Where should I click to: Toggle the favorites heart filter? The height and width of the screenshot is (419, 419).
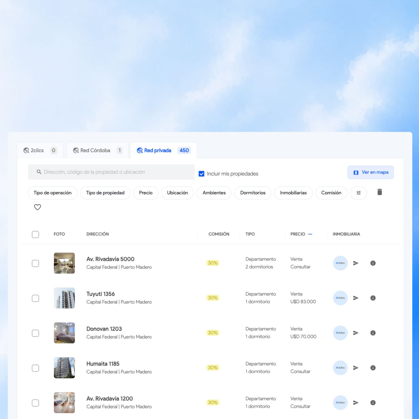pyautogui.click(x=37, y=207)
